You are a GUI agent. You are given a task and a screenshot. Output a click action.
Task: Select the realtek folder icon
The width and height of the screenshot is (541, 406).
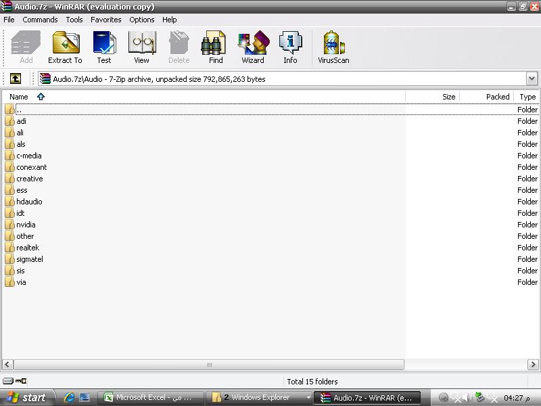point(10,248)
